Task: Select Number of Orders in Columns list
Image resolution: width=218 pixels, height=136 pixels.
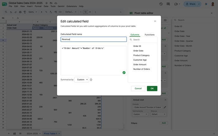Action: [x=141, y=69]
